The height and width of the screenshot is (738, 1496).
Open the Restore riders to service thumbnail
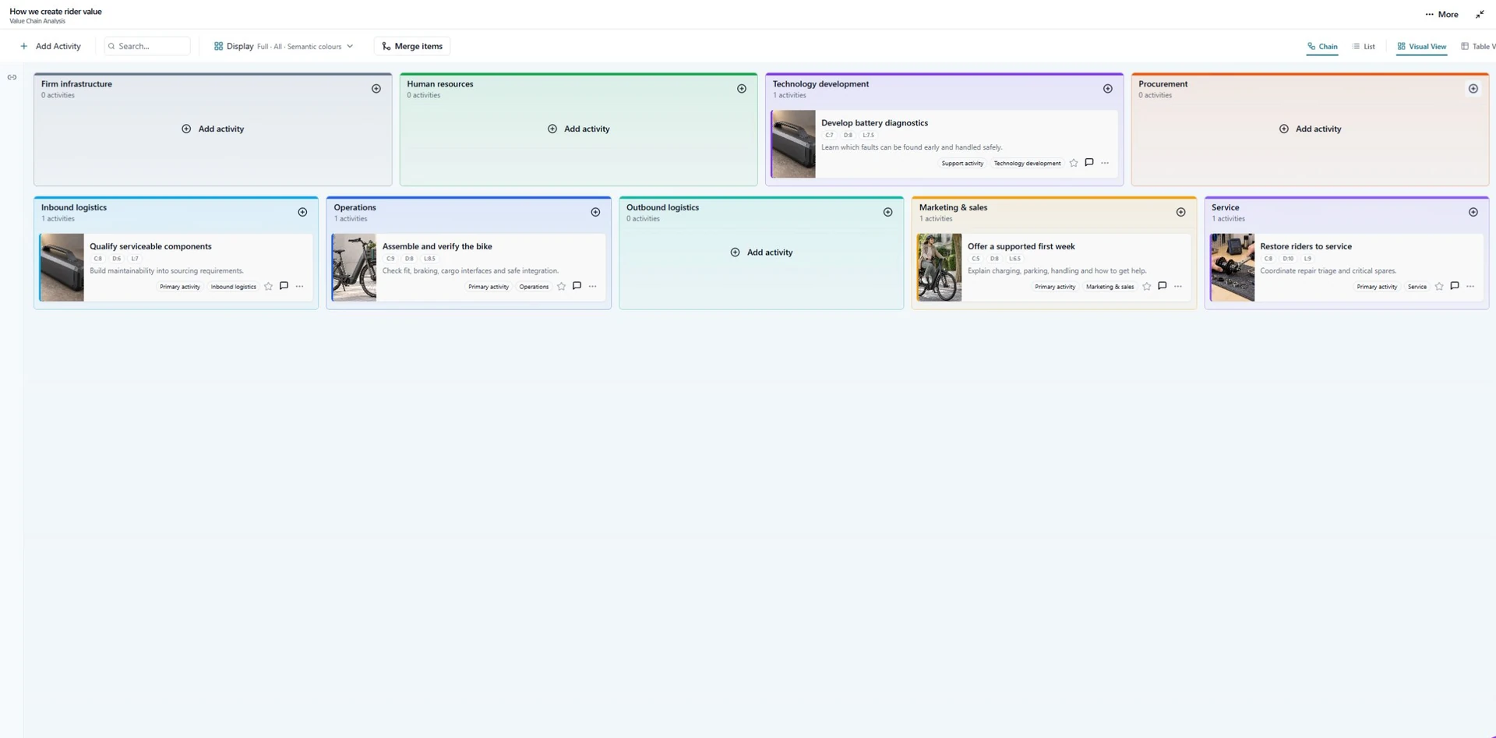1233,267
